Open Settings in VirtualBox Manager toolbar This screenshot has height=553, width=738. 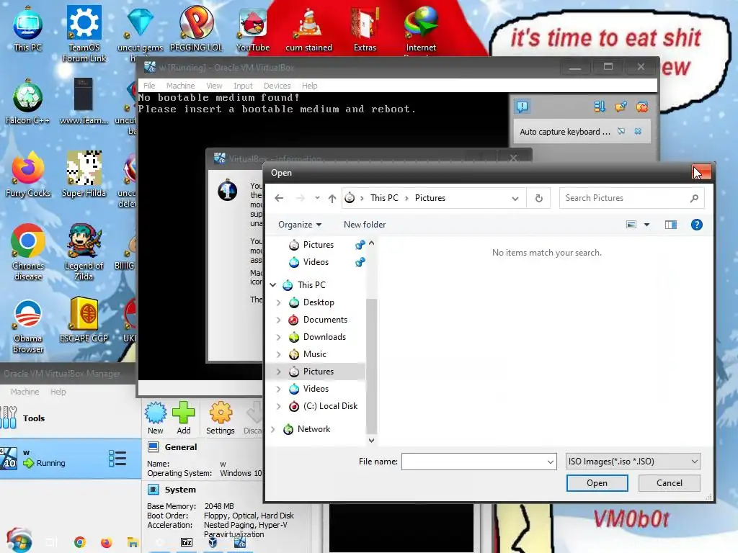click(221, 418)
